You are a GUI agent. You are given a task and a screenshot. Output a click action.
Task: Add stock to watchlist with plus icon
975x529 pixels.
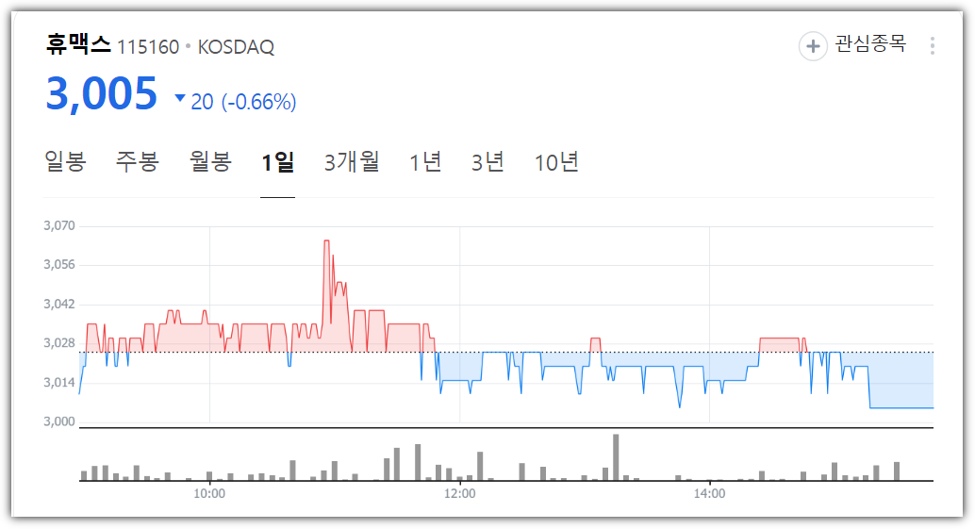813,46
